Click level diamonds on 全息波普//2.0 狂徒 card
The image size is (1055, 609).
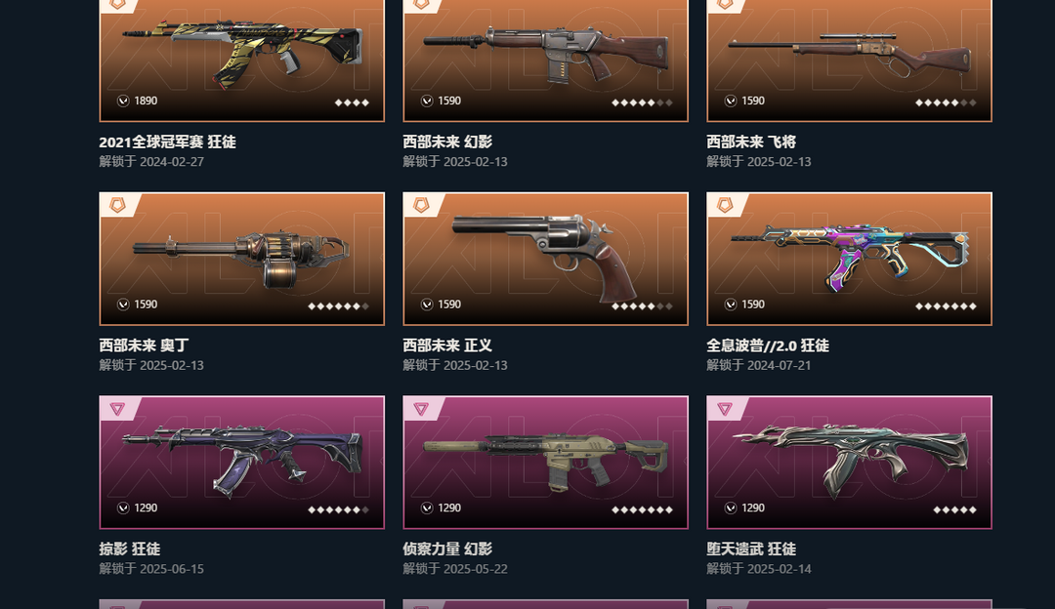coord(946,305)
